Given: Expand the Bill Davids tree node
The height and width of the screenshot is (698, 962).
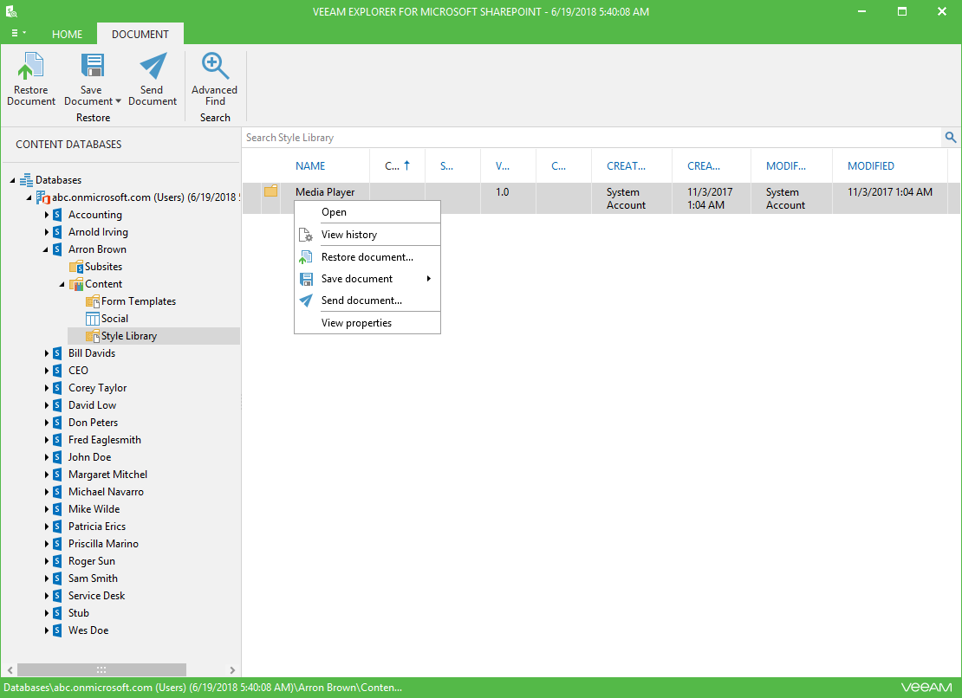Looking at the screenshot, I should point(46,353).
